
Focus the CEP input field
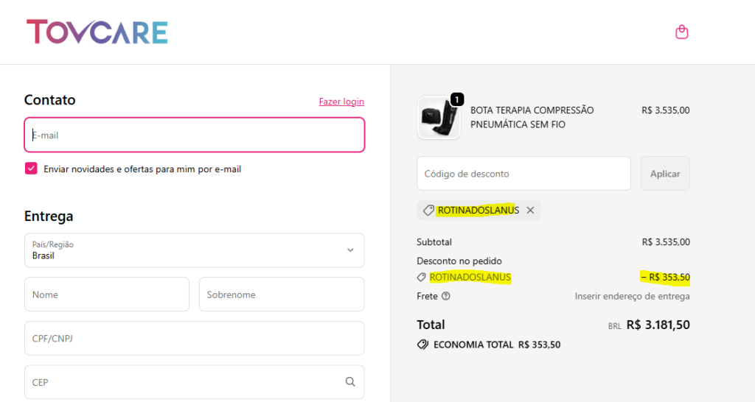(x=195, y=382)
